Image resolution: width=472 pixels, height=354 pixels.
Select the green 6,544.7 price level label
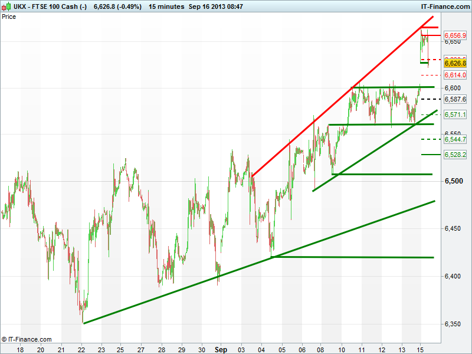click(455, 139)
